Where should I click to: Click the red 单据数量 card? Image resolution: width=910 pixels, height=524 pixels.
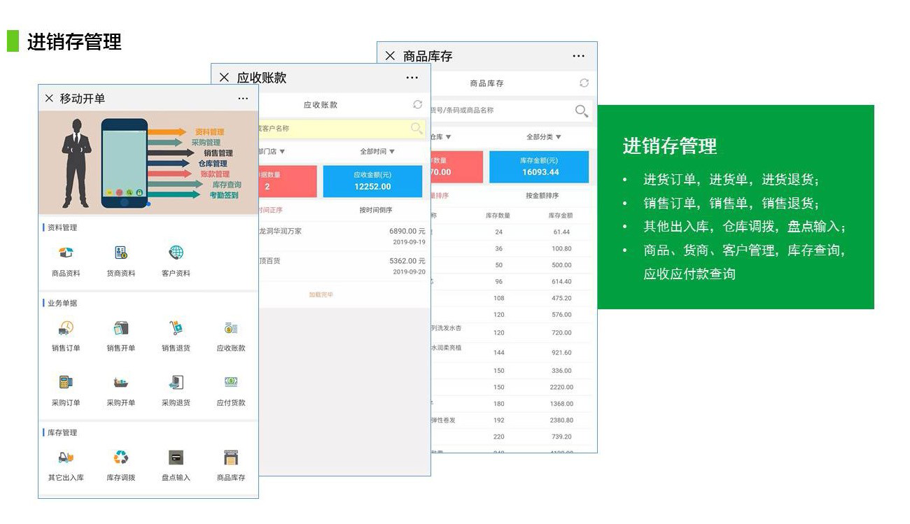287,181
